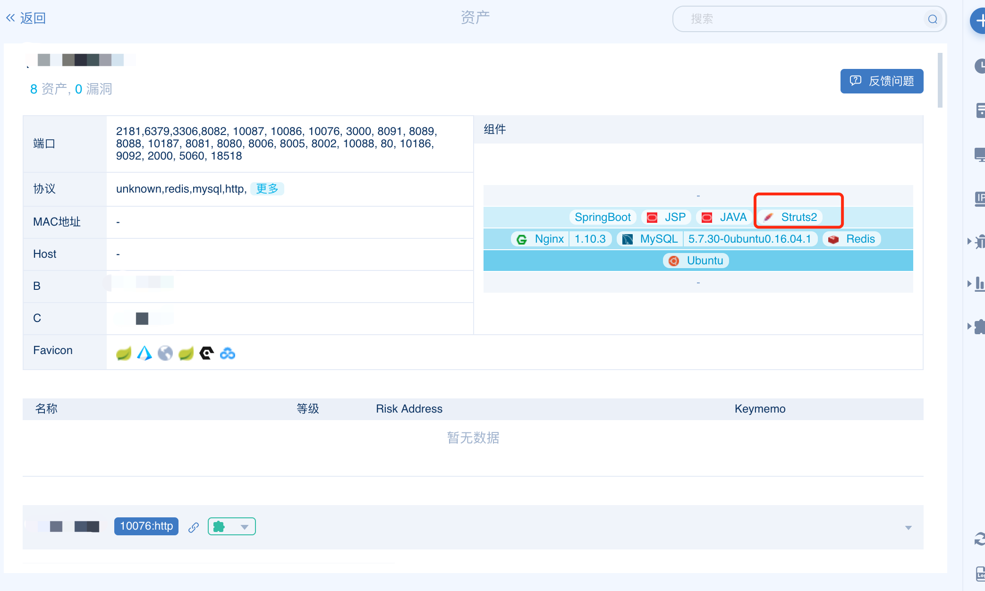Select the Redis component tag

pos(852,239)
